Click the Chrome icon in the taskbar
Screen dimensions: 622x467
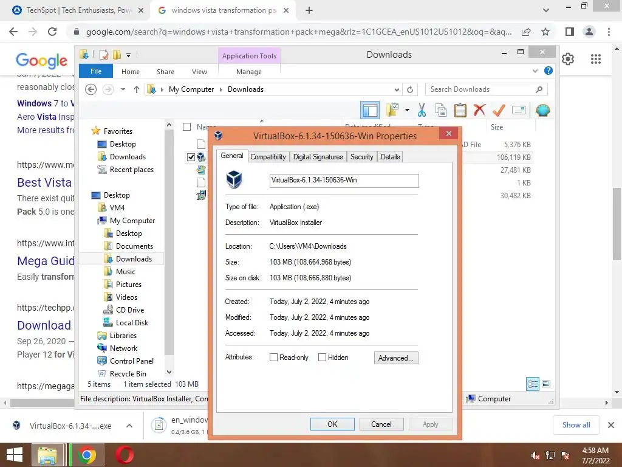(87, 455)
